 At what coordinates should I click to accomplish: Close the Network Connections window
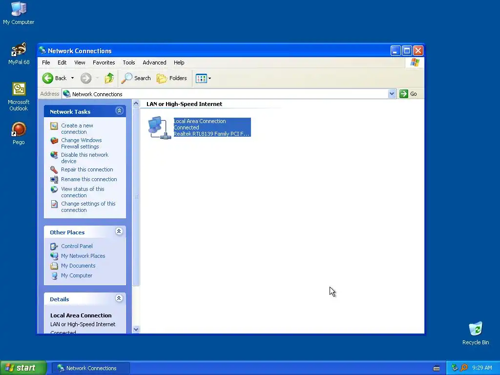tap(418, 51)
